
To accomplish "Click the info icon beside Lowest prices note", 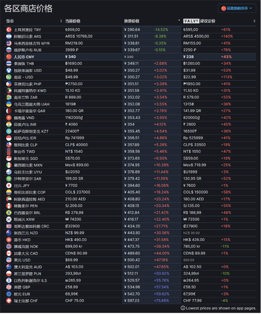I will (x=183, y=308).
